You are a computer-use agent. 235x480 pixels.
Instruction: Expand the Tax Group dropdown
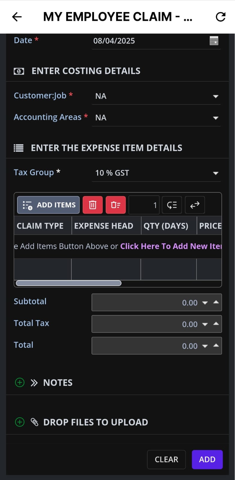pyautogui.click(x=215, y=173)
